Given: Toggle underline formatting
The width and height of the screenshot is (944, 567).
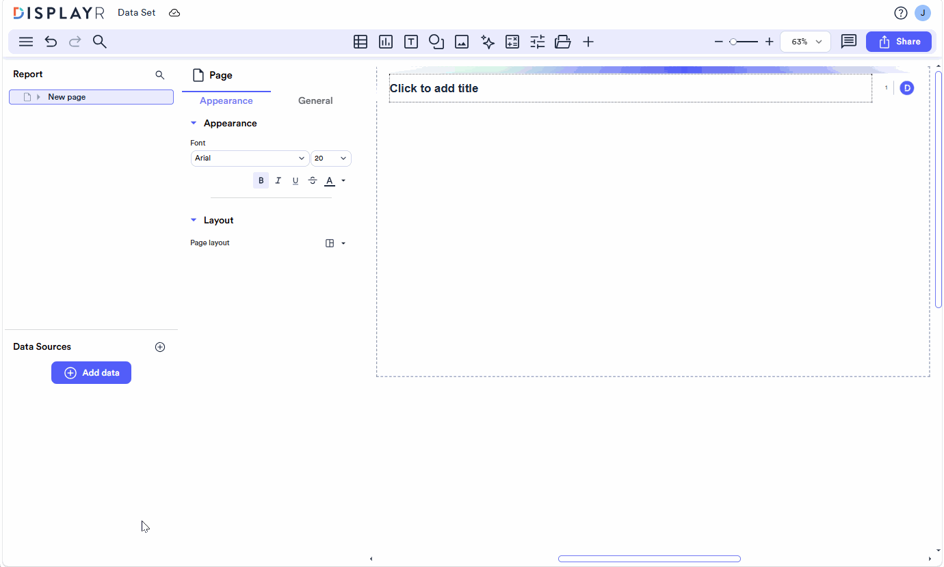Looking at the screenshot, I should click(295, 180).
